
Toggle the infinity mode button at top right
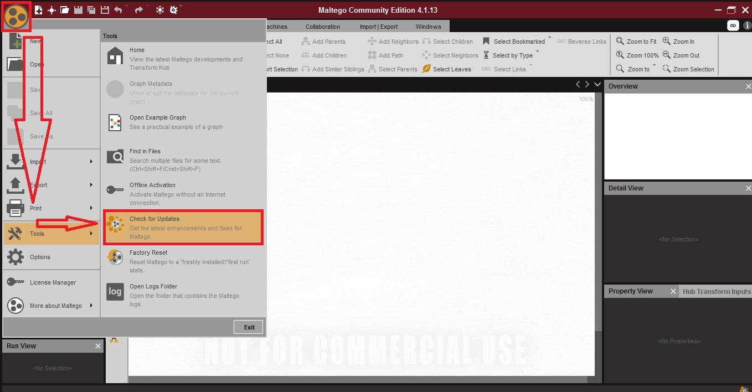click(x=733, y=25)
